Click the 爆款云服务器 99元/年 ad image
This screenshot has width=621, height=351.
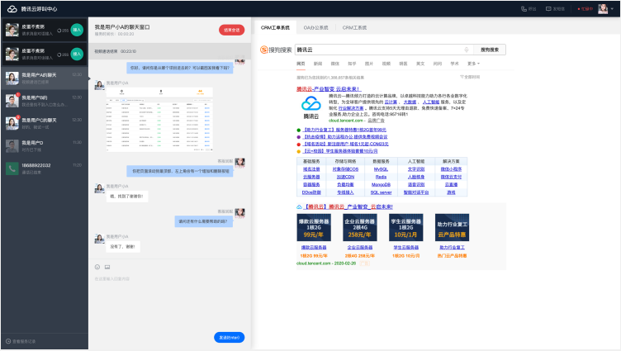(x=314, y=227)
